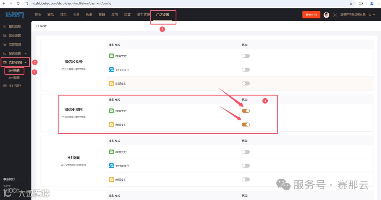The height and width of the screenshot is (200, 381).
Task: Bookmark this page with the star icon
Action: click(x=351, y=4)
